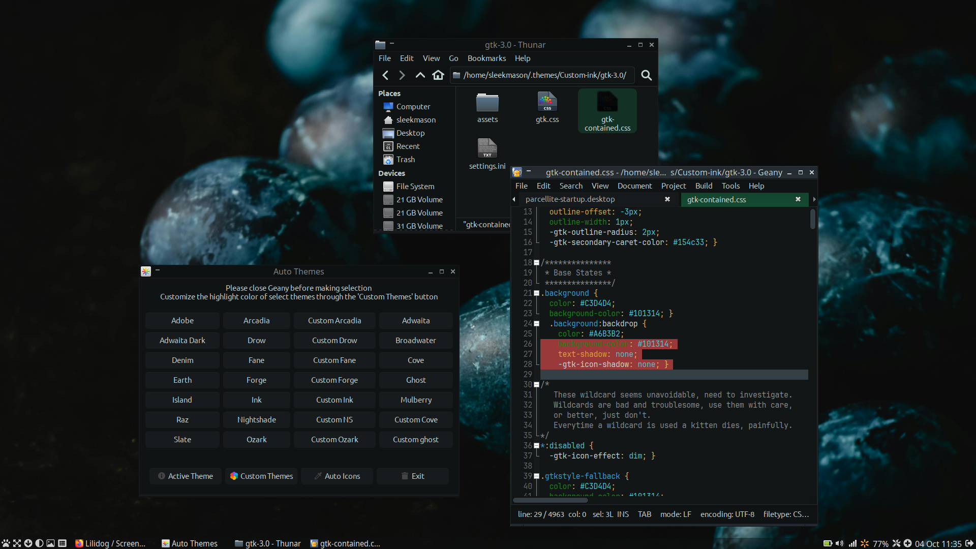Collapse the .gtkstyle-fallback fold at line 39
976x549 pixels.
536,476
